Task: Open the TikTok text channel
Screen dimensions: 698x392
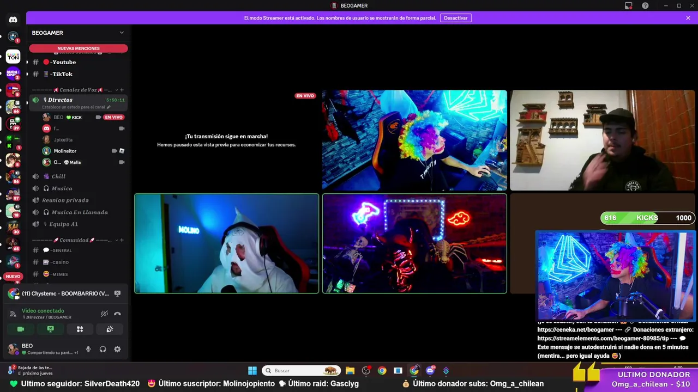Action: 79,74
